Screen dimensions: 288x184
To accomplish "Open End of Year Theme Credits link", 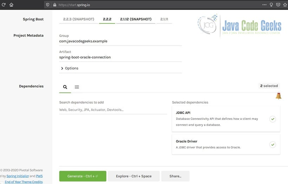I will (x=24, y=182).
